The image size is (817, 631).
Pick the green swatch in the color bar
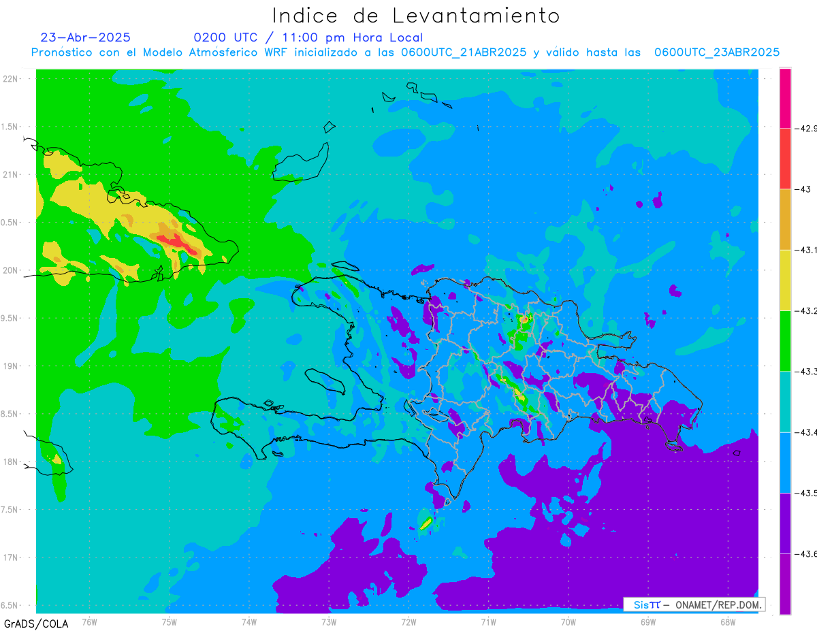(785, 340)
